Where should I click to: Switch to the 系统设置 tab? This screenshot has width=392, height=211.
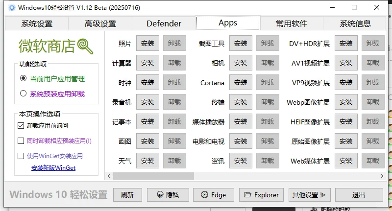[37, 23]
